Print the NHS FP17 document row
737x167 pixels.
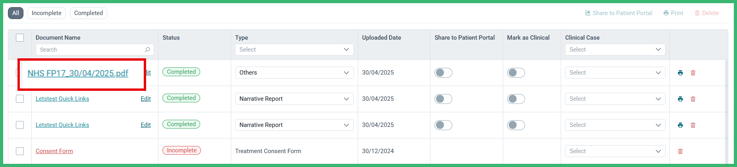(680, 73)
